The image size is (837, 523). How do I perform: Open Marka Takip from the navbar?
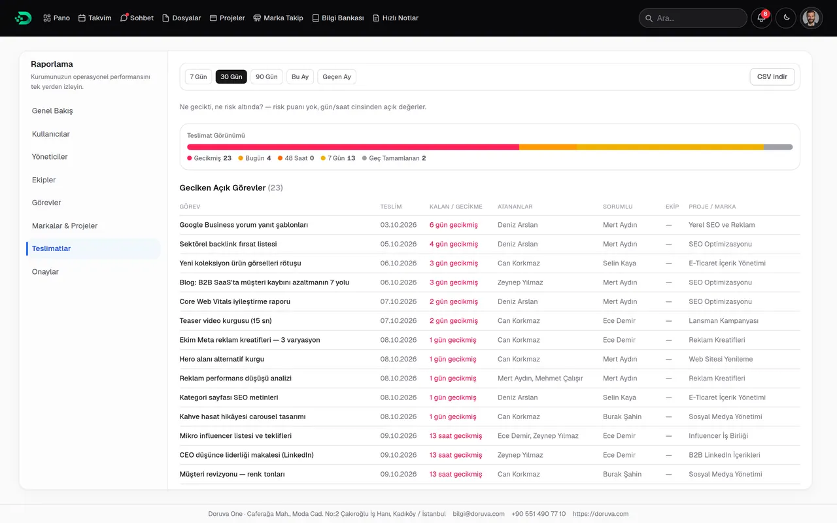pyautogui.click(x=278, y=18)
